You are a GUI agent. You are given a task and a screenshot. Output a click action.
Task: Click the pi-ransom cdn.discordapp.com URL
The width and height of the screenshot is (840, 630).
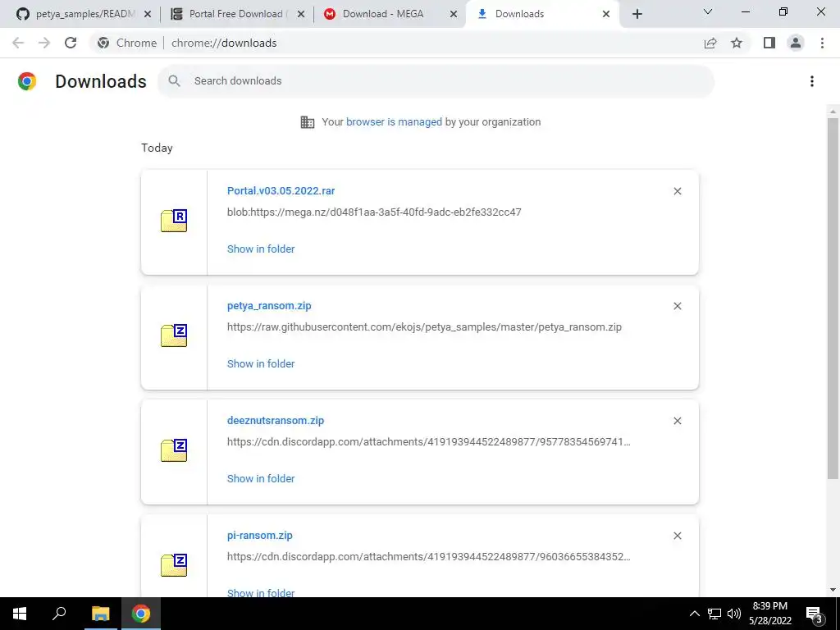tap(428, 557)
